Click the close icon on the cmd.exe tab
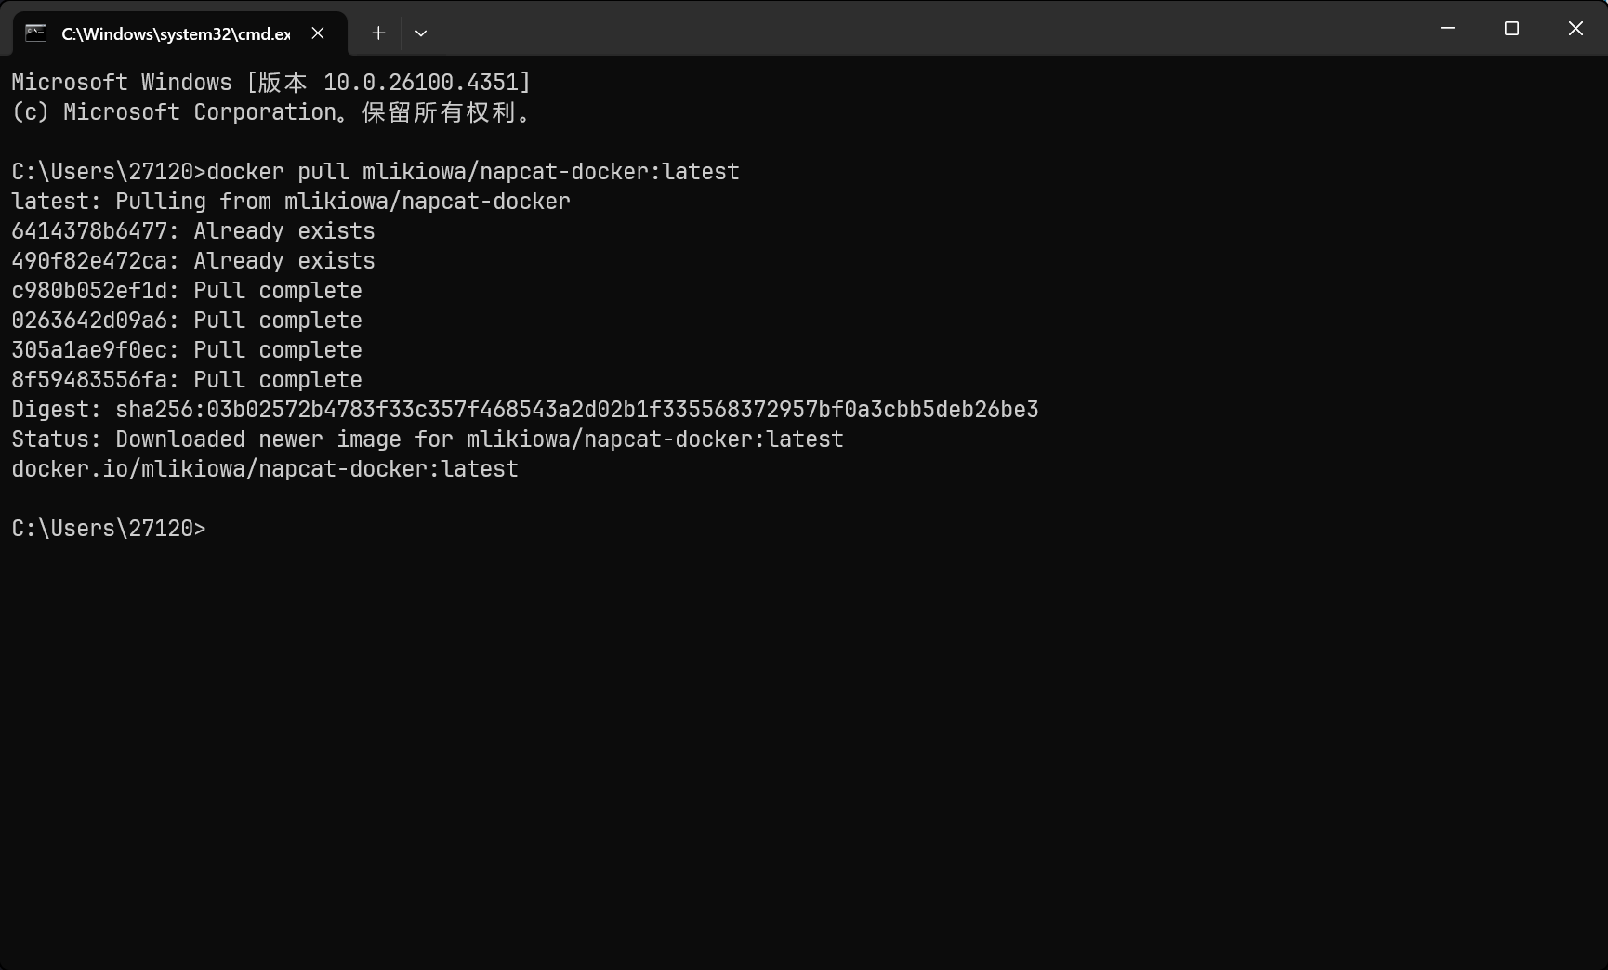Screen dimensions: 1608x970 (317, 33)
